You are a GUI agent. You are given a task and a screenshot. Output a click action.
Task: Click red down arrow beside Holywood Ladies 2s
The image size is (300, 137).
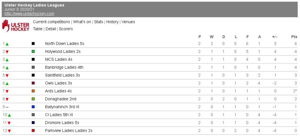pos(7,52)
